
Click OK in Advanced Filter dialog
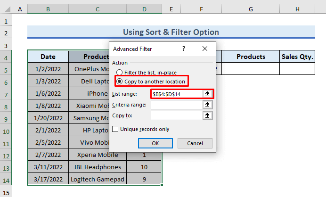pyautogui.click(x=155, y=143)
